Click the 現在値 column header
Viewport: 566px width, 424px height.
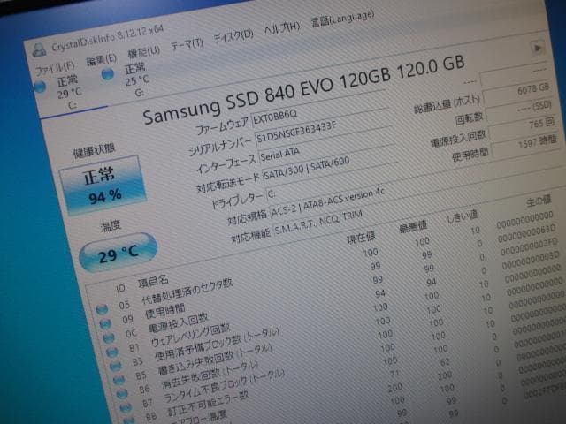point(361,238)
